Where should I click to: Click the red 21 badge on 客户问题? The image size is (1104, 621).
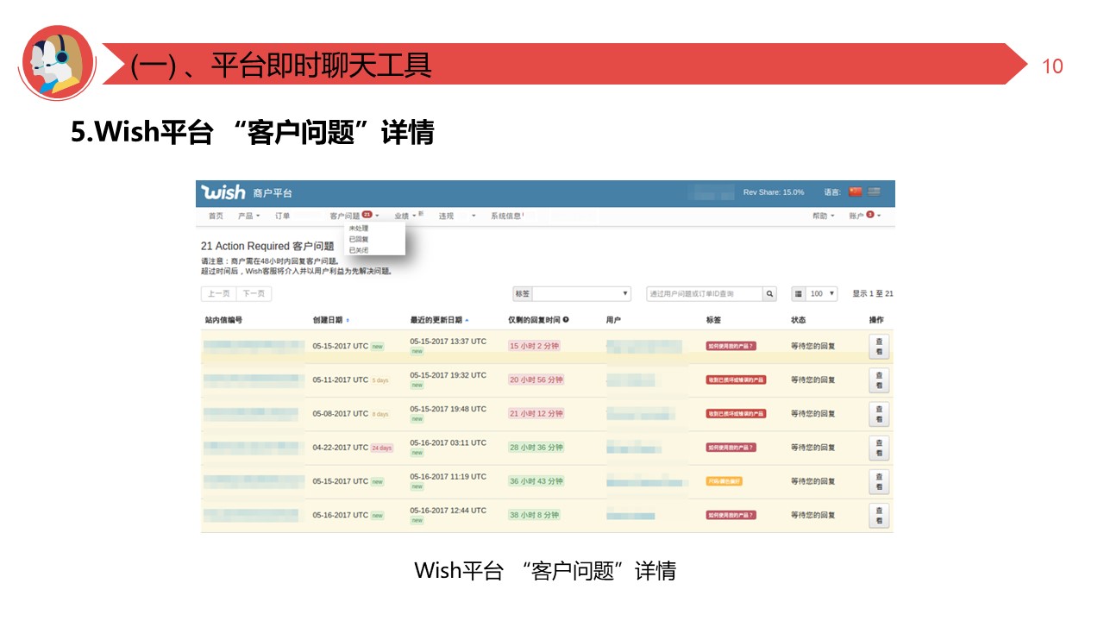pos(367,215)
